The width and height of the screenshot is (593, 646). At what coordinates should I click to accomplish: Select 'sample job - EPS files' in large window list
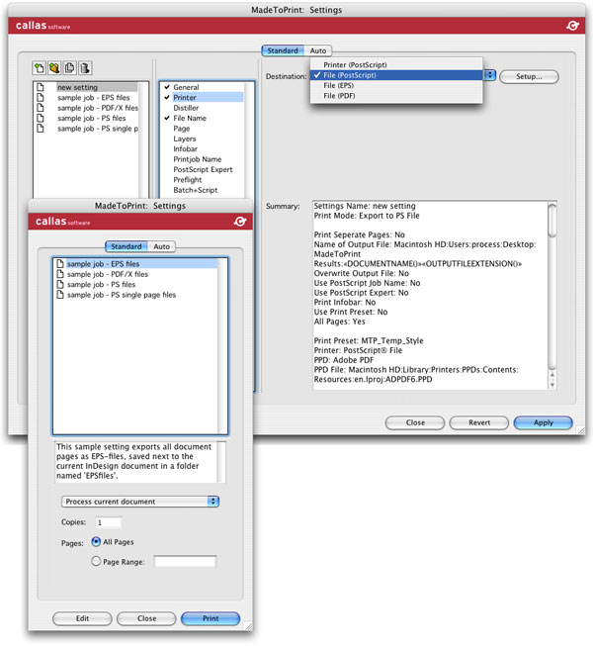[94, 98]
